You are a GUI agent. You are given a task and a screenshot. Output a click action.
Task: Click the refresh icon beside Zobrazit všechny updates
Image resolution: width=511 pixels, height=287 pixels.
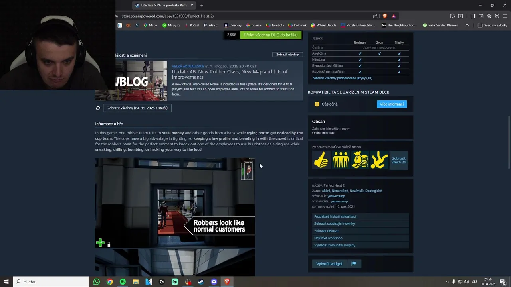click(98, 108)
